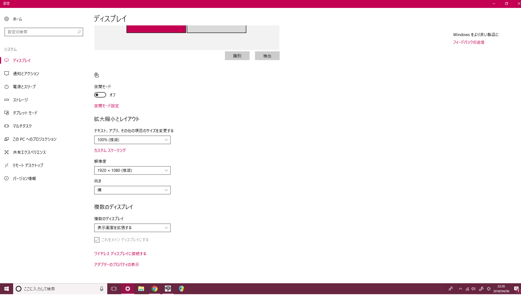The width and height of the screenshot is (521, 295).
Task: Open the Windows Start menu
Action: coord(7,289)
